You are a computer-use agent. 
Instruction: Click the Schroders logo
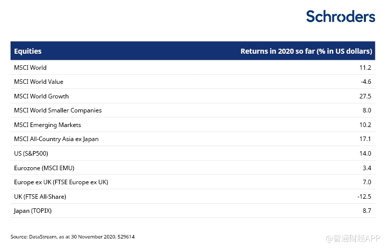340,17
